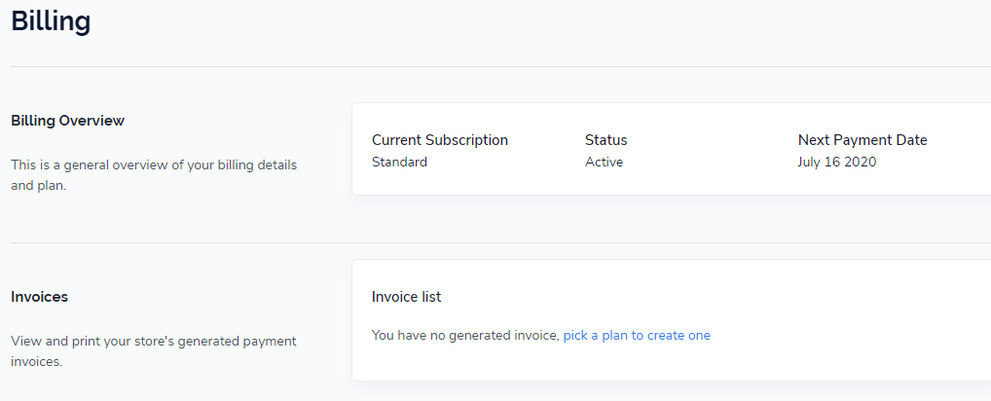Click the "View and print" invoices description
991x401 pixels.
154,351
